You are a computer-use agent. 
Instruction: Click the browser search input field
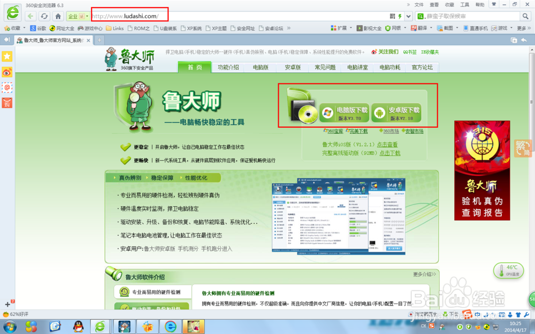(x=472, y=16)
